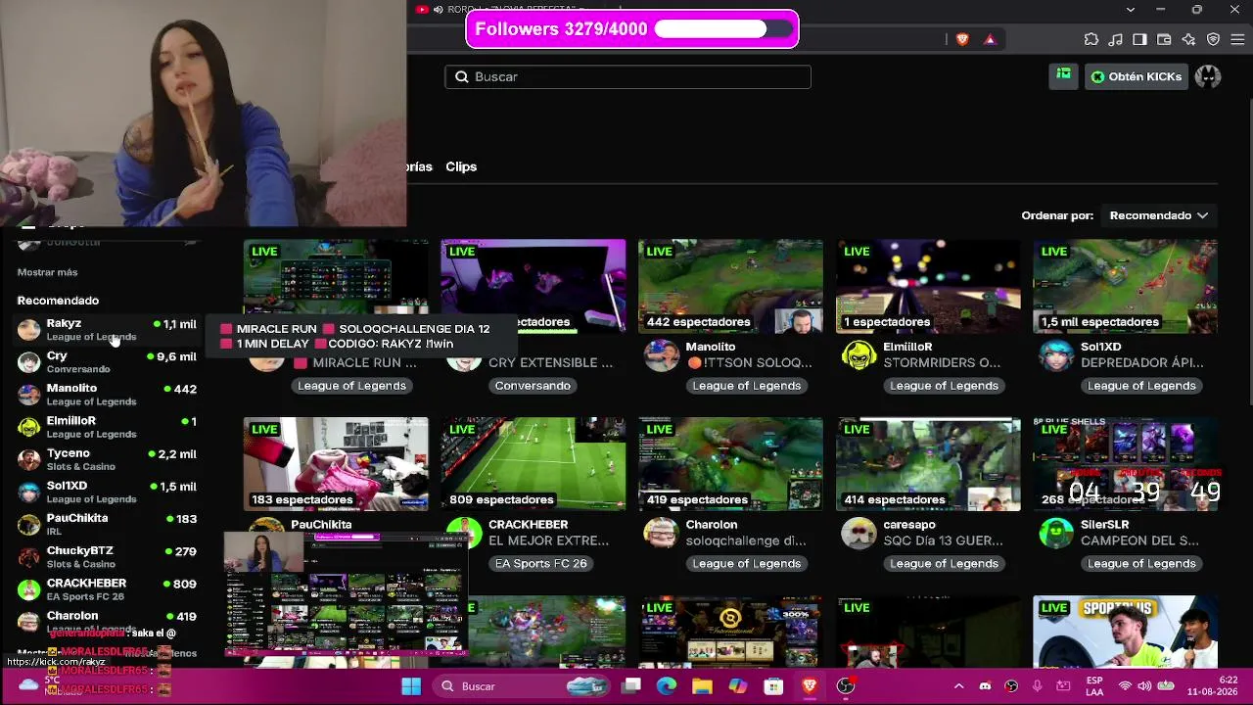The height and width of the screenshot is (705, 1253).
Task: Open CRACKHEBER's football stream thumbnail
Action: pos(534,464)
